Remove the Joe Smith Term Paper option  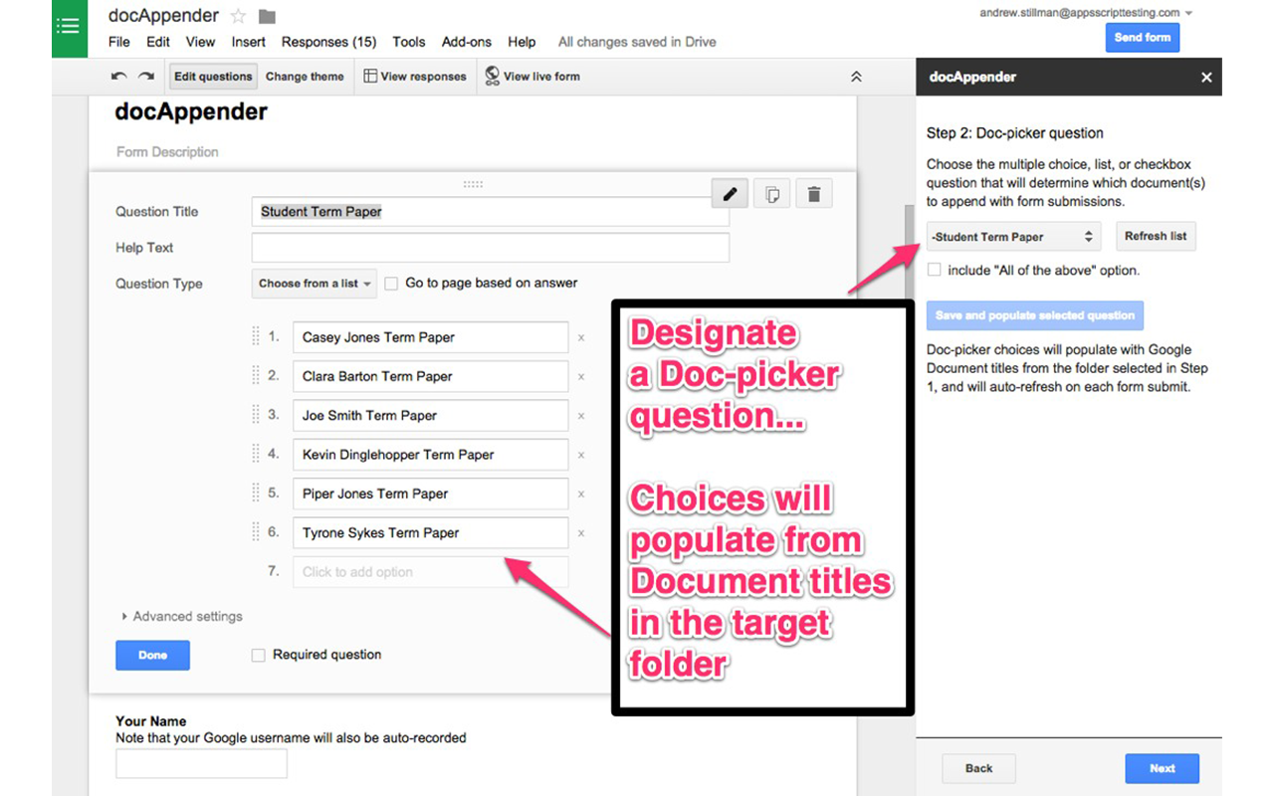point(581,416)
